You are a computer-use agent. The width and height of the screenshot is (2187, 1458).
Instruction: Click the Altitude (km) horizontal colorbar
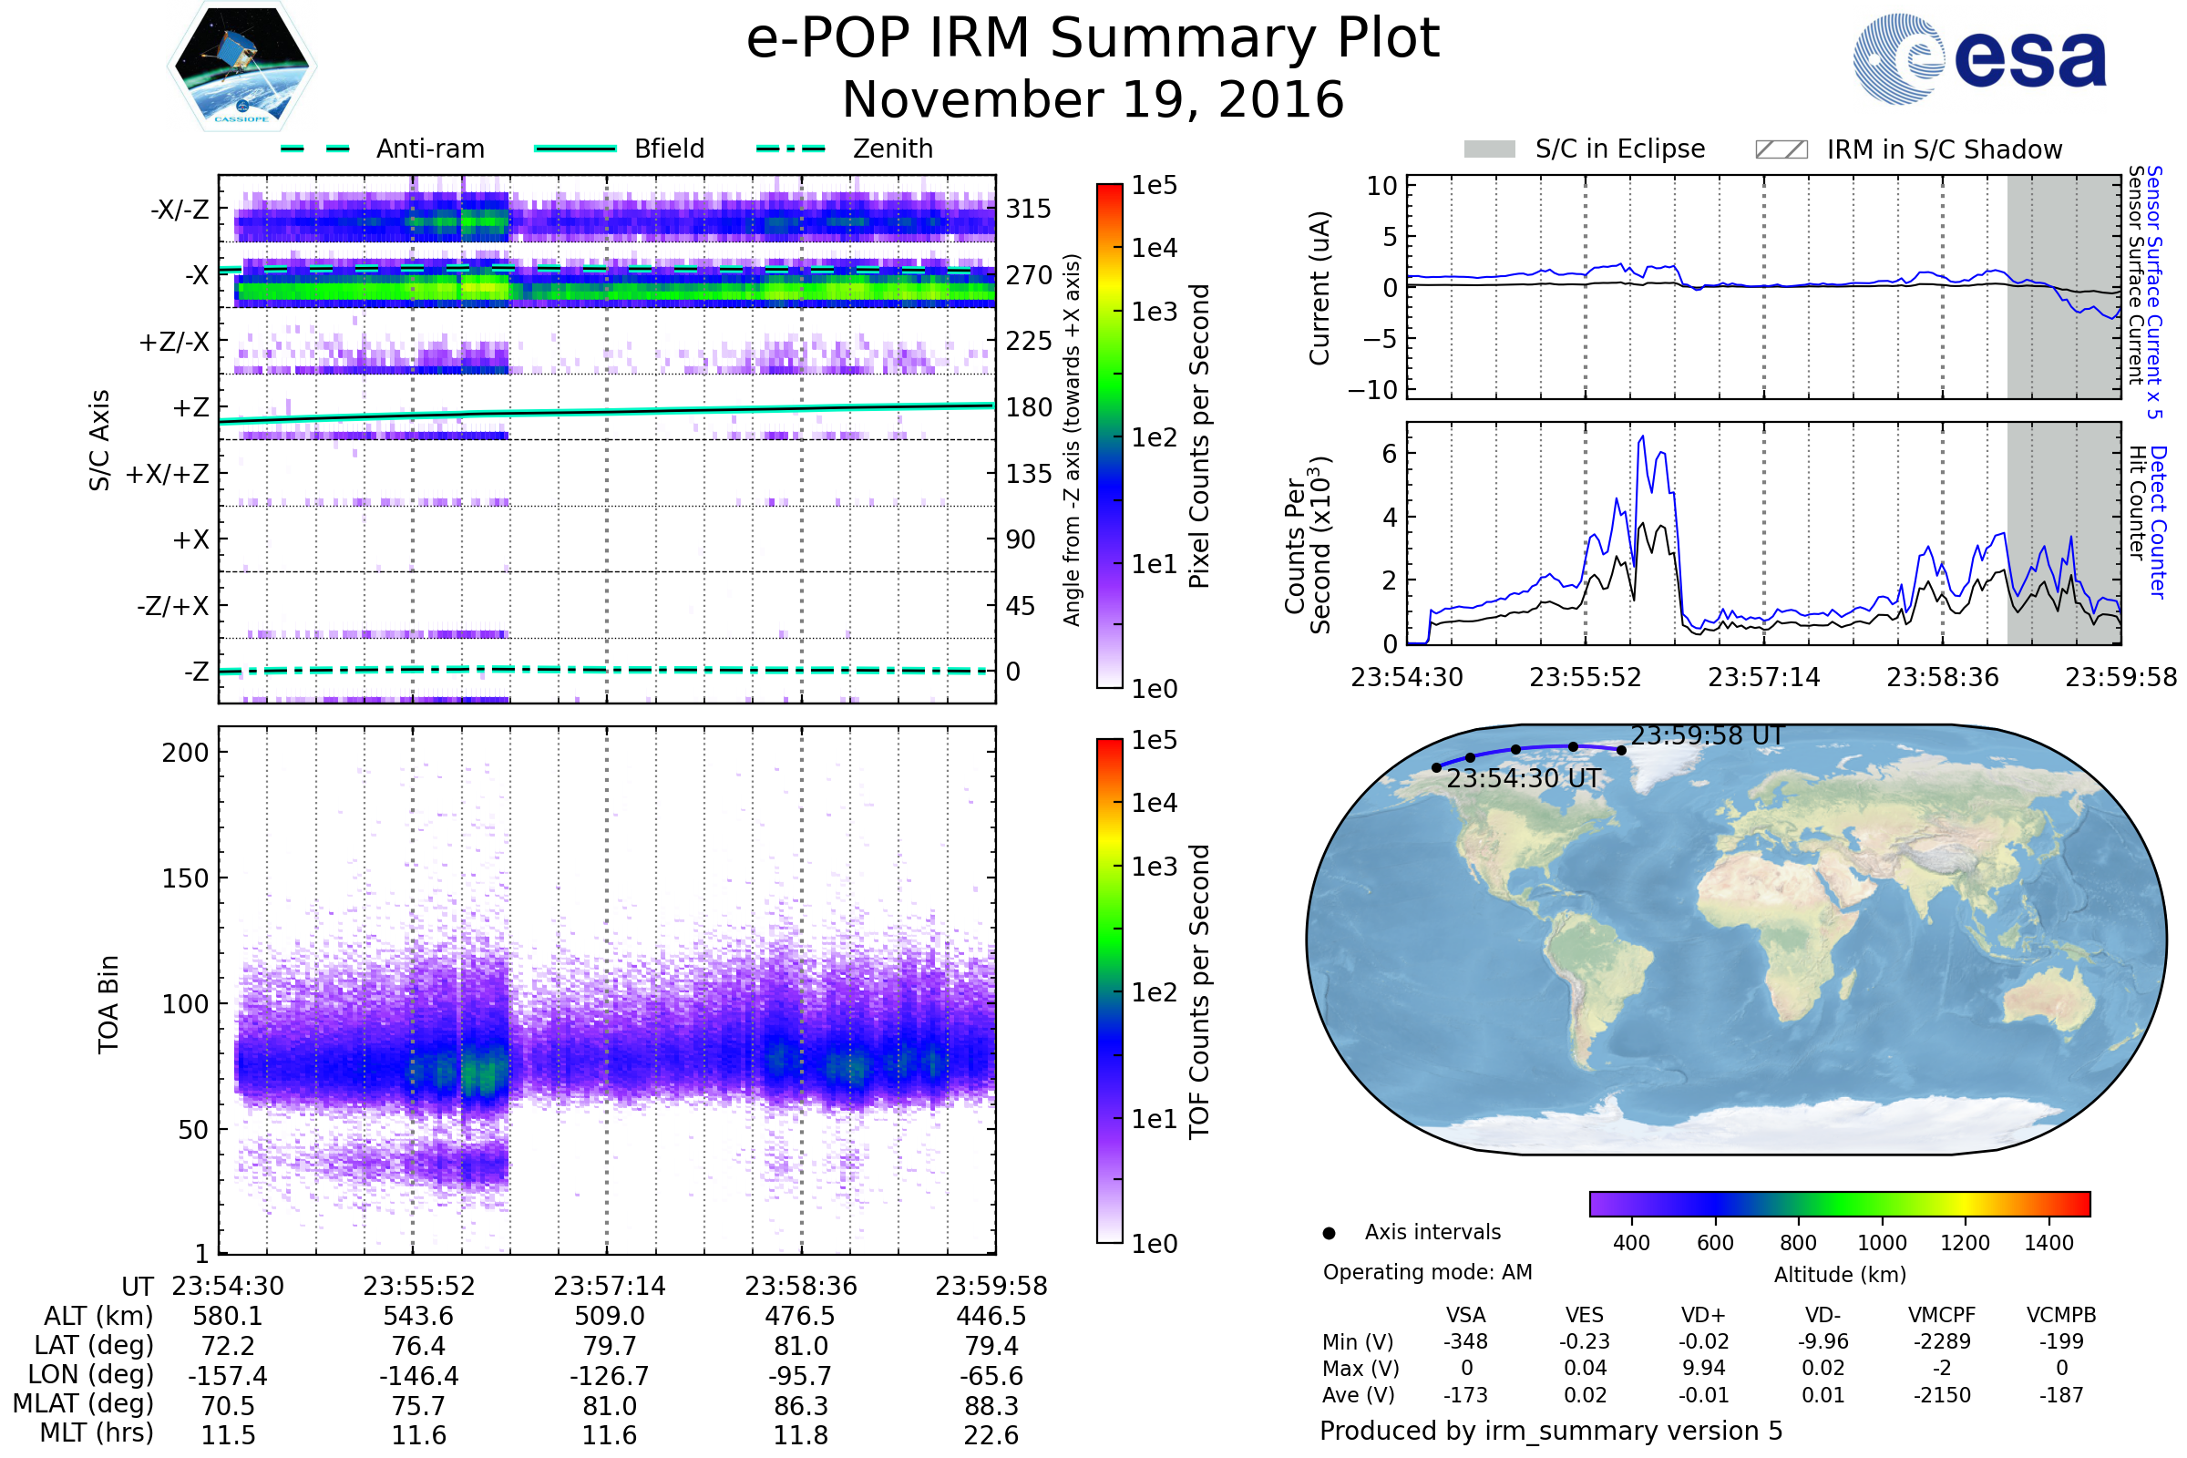point(1839,1203)
